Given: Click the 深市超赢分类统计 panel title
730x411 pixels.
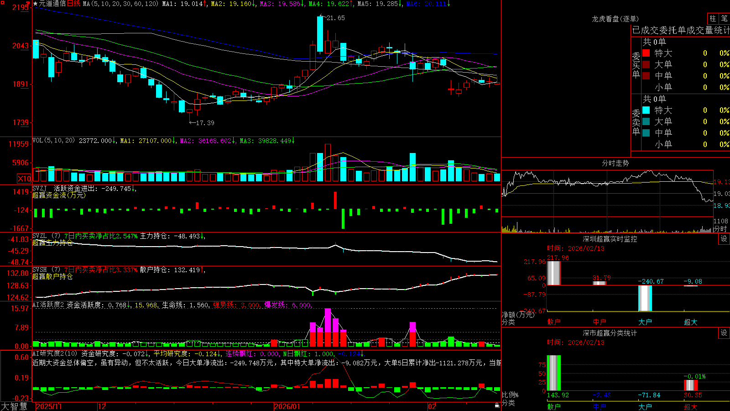Looking at the screenshot, I should 610,333.
